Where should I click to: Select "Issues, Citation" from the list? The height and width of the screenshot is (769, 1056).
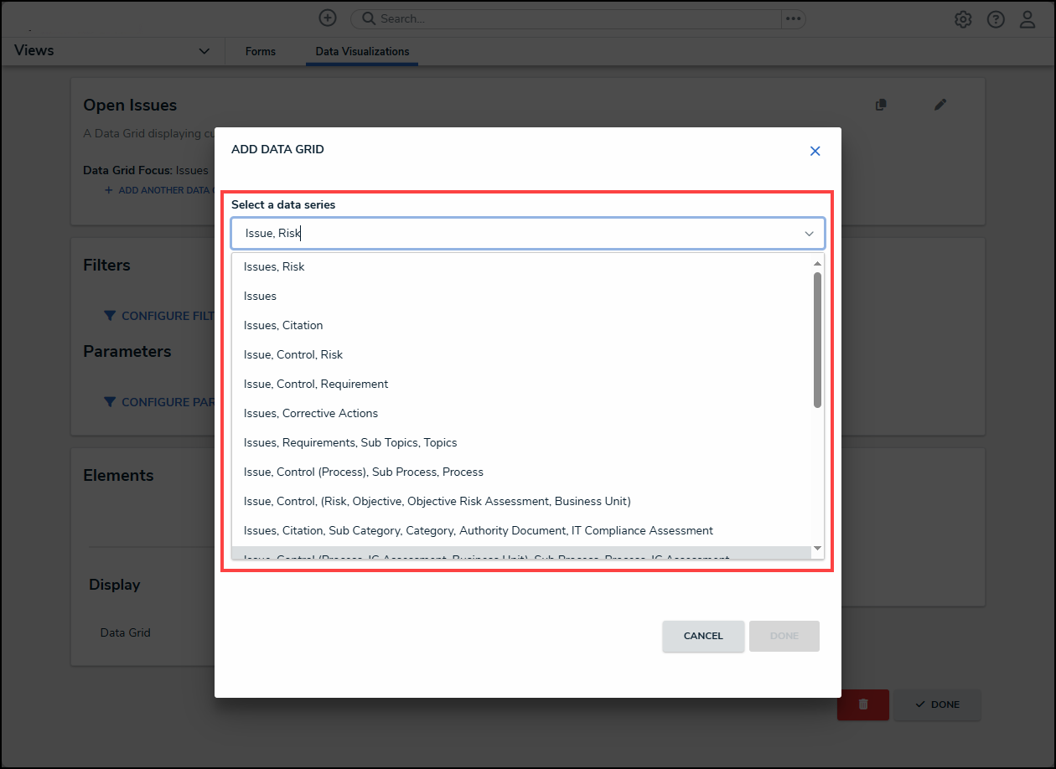coord(283,325)
